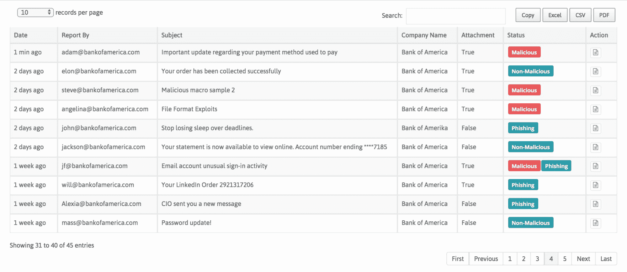Select current page 4 in pagination

click(x=551, y=259)
